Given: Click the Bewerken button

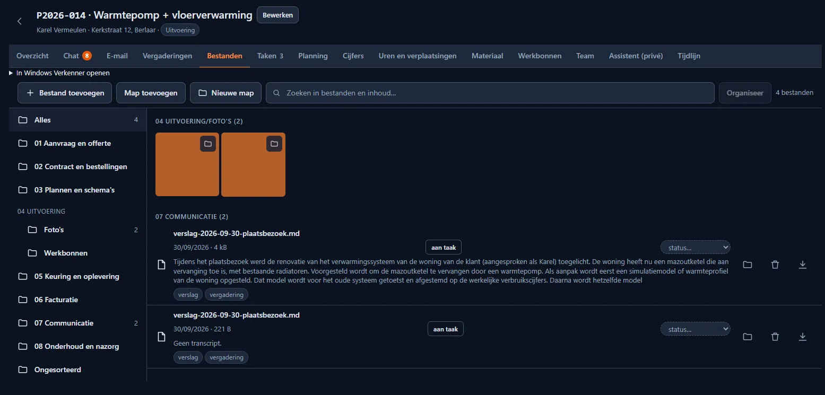Looking at the screenshot, I should [x=277, y=15].
